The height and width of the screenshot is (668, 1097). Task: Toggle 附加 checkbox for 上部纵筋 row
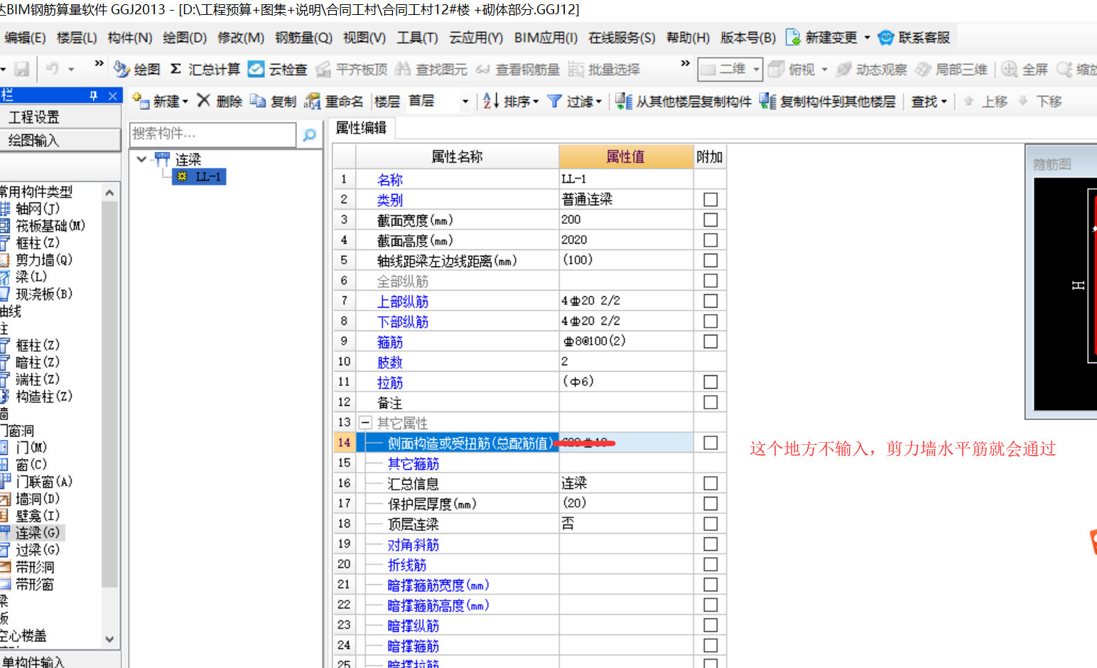[710, 301]
